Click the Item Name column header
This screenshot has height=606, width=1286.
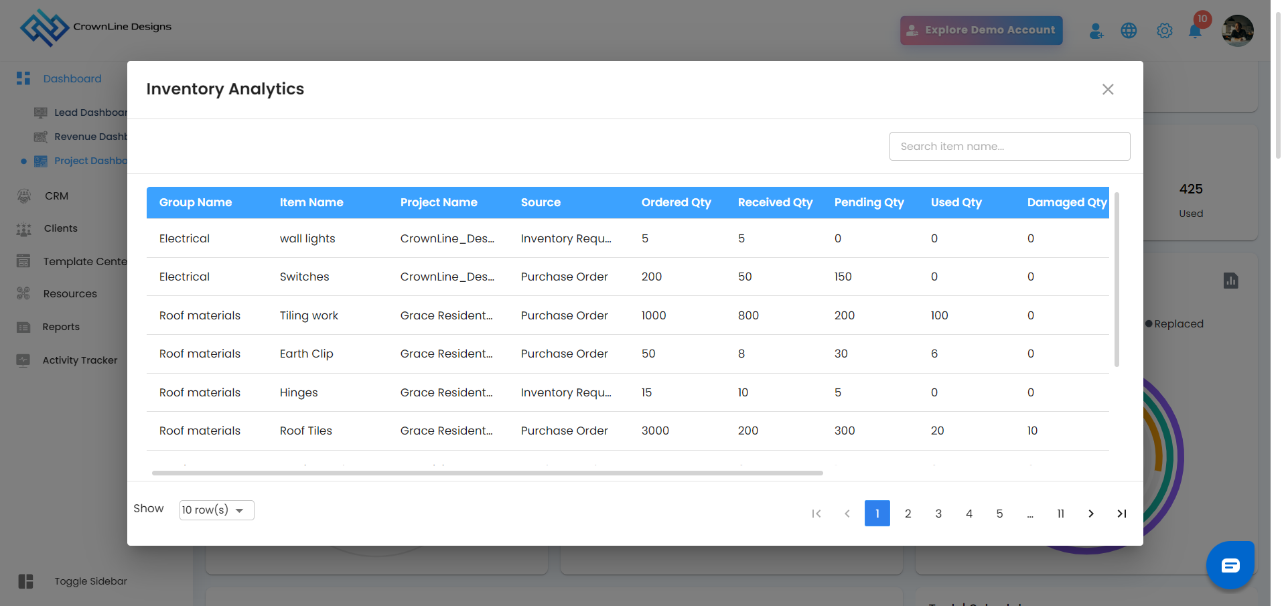click(x=311, y=202)
